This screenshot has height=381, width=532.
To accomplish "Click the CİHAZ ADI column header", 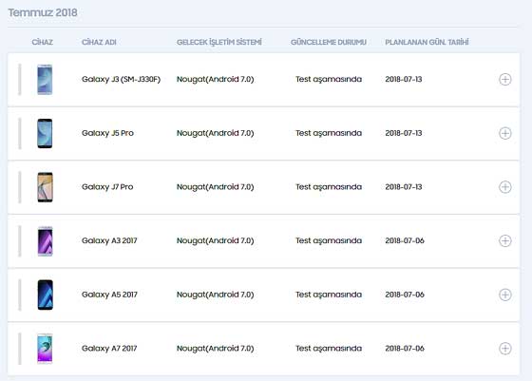I will click(99, 42).
